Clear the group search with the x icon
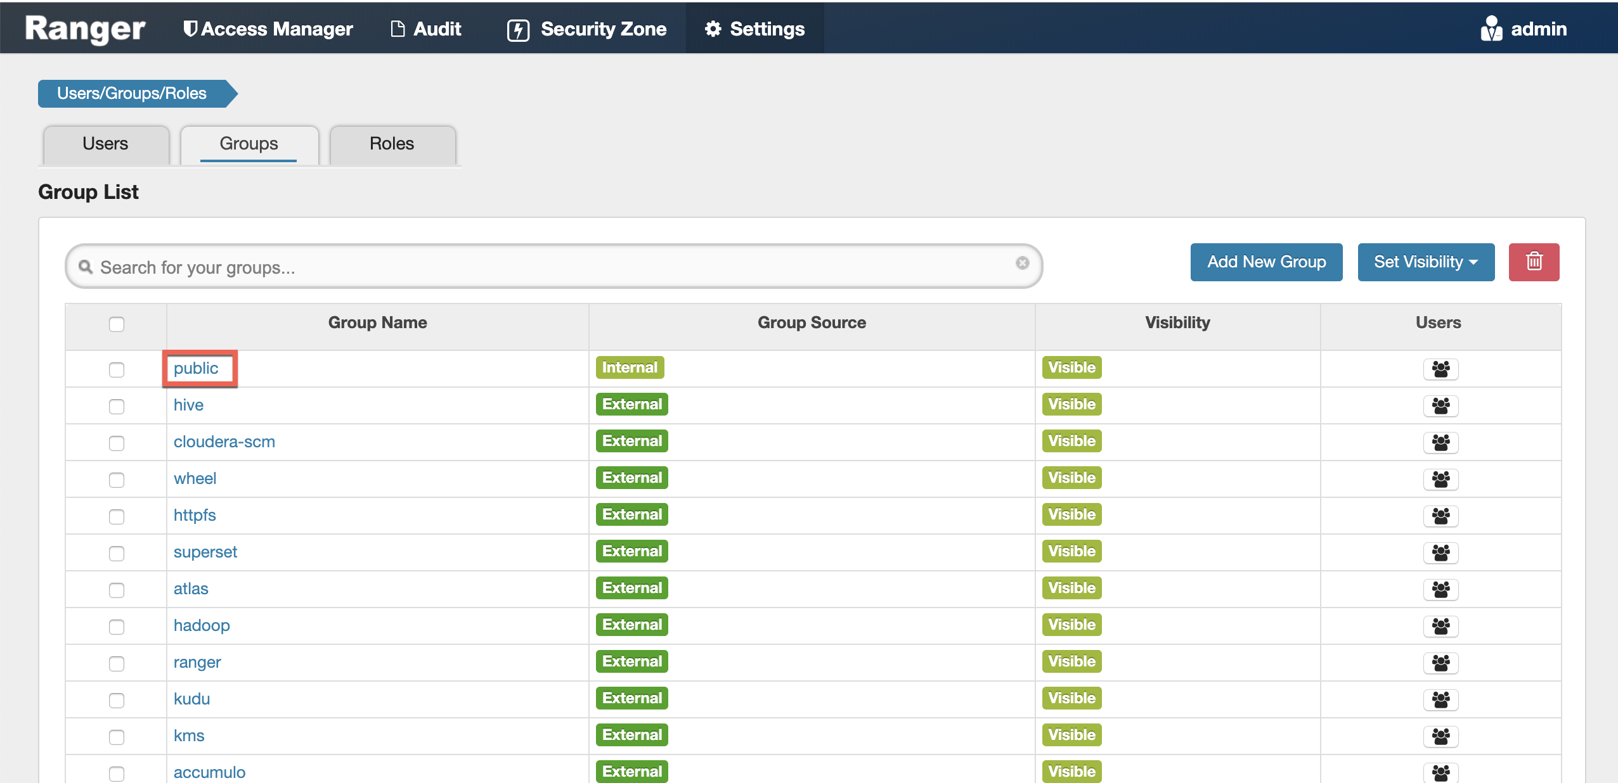The image size is (1618, 783). click(1022, 263)
